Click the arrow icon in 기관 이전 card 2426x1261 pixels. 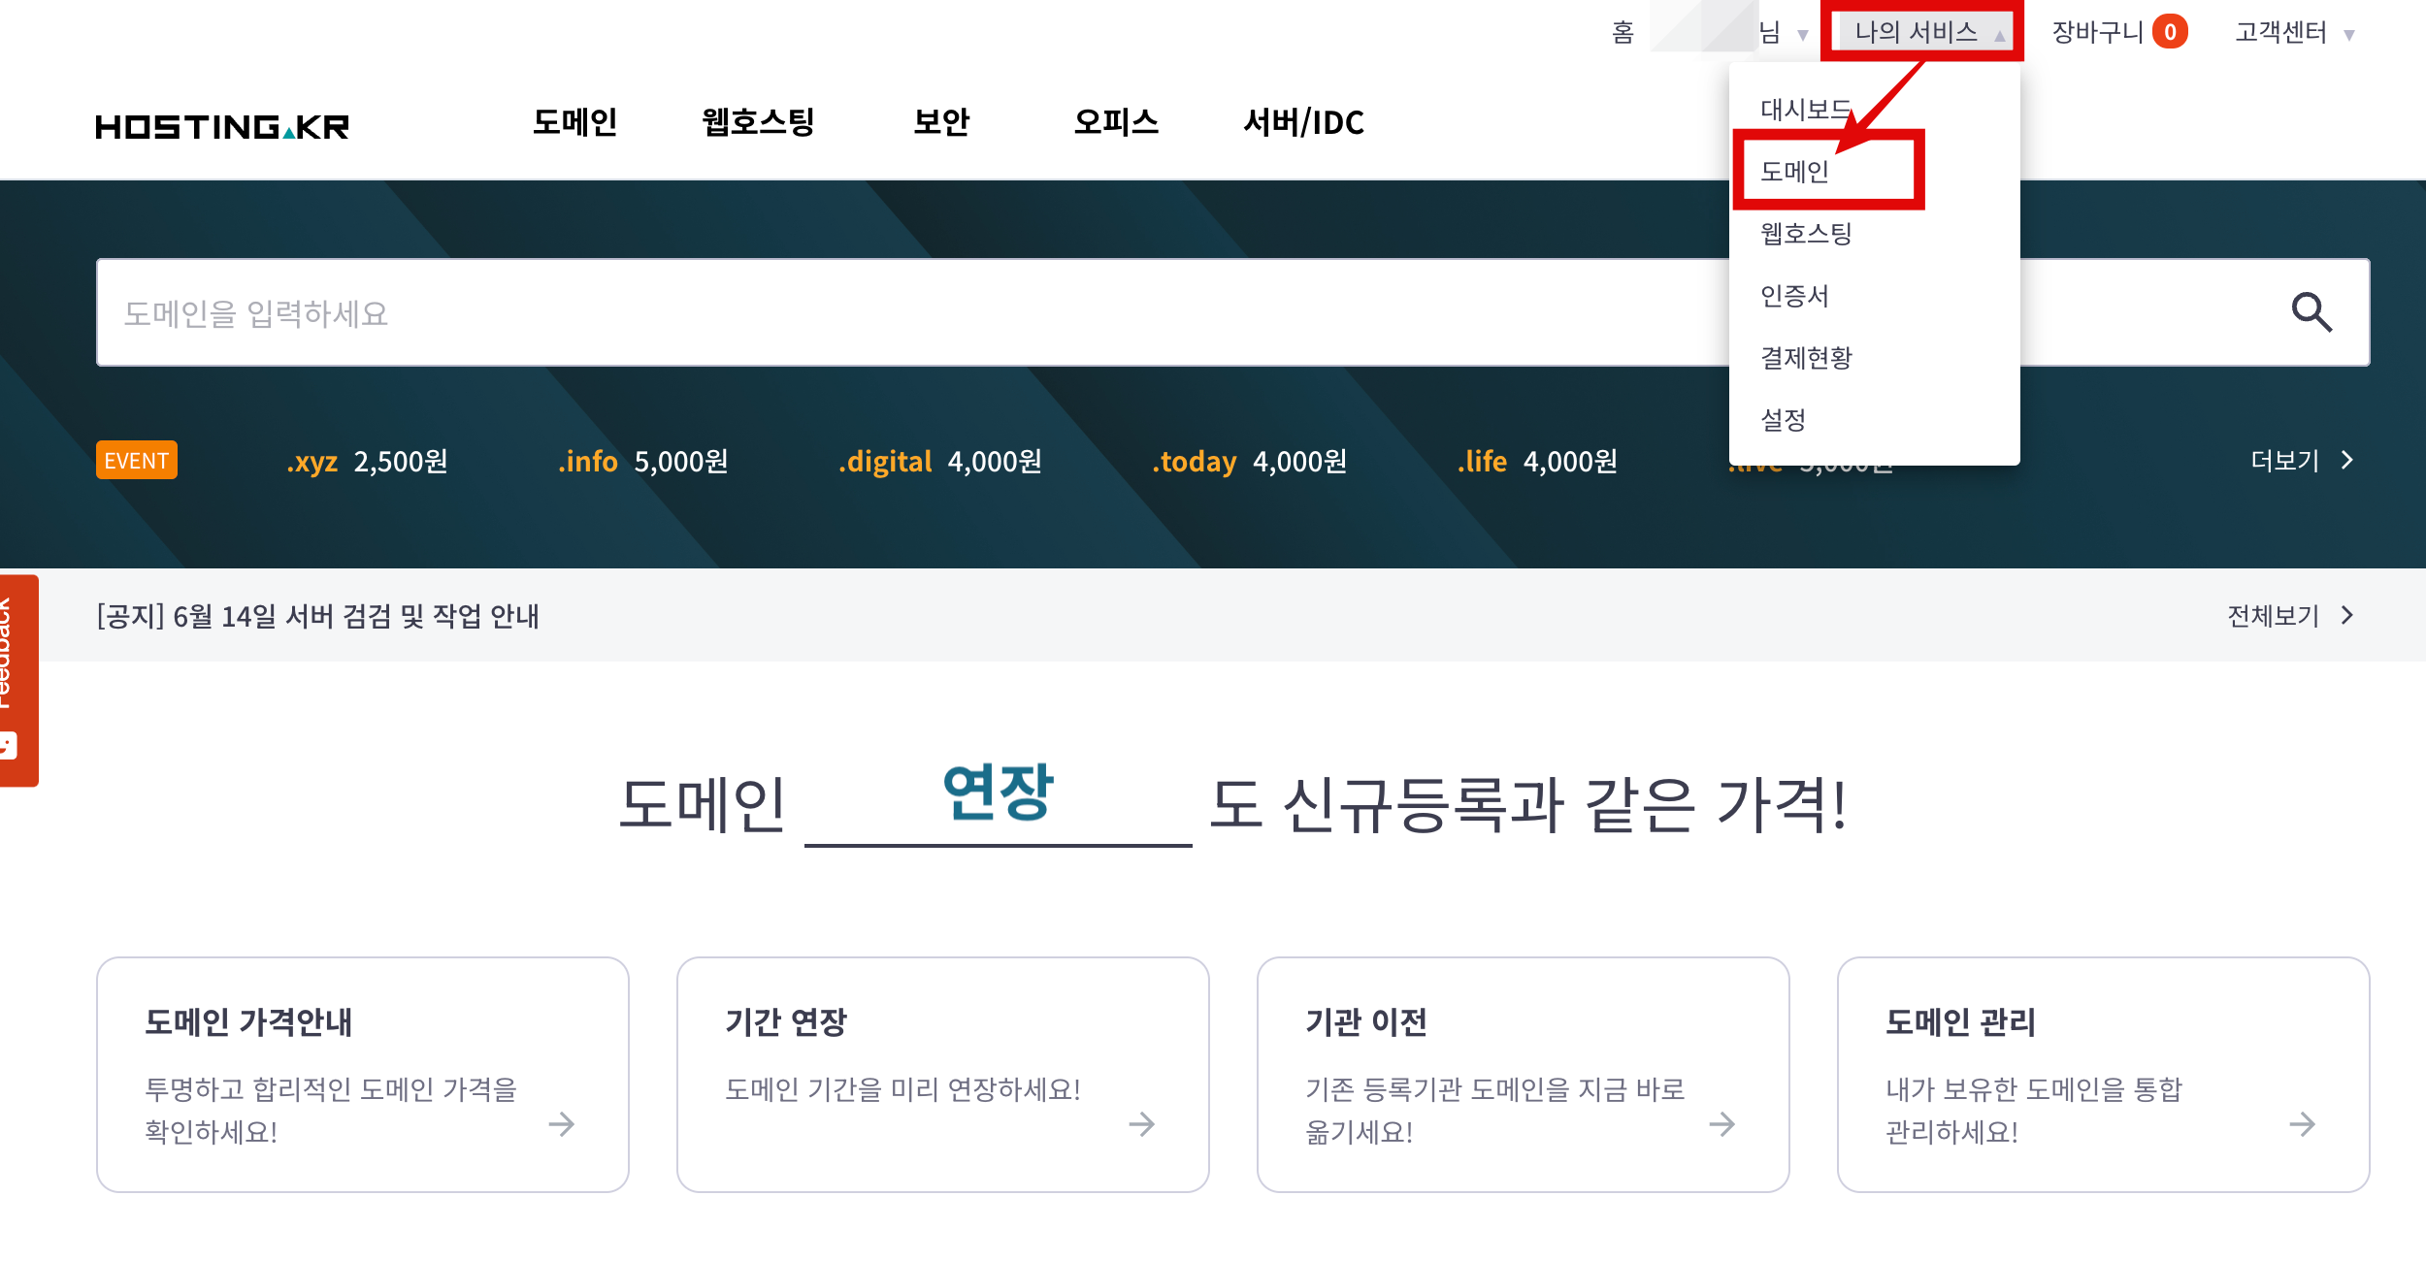(x=1722, y=1124)
